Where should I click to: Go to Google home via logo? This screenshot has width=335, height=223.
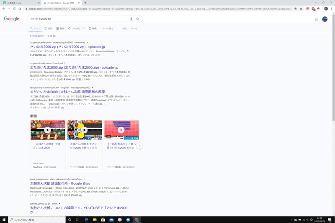[12, 19]
